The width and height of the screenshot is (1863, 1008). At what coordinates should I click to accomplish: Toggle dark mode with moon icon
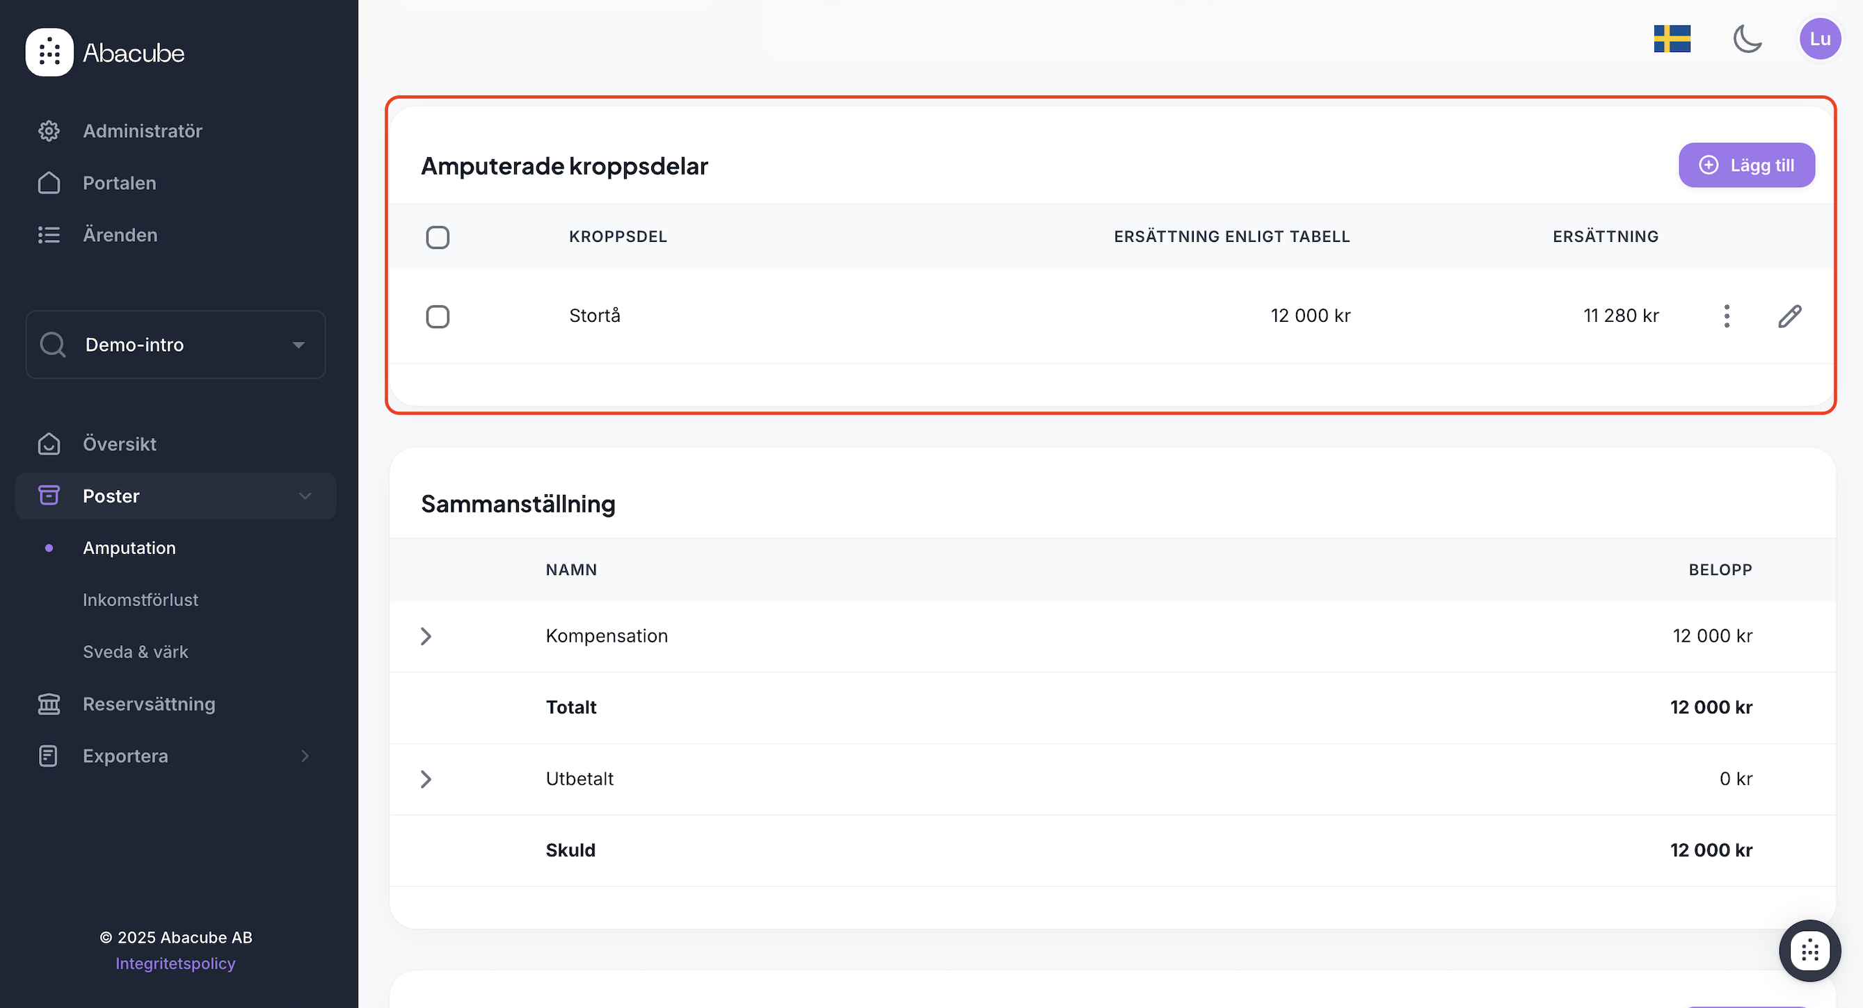tap(1747, 39)
